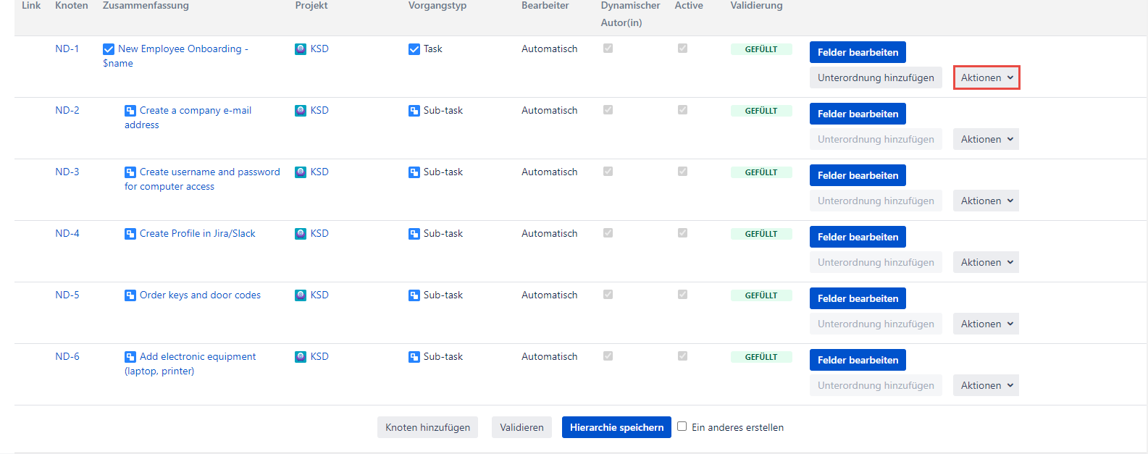
Task: Open the ND-5 node link
Action: point(67,295)
